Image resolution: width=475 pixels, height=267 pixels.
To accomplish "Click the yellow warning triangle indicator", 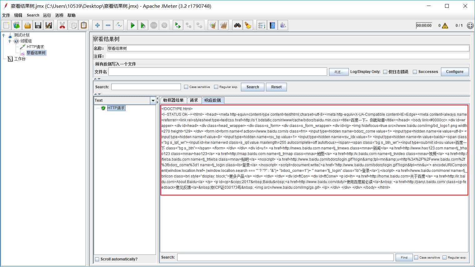I will click(x=445, y=26).
